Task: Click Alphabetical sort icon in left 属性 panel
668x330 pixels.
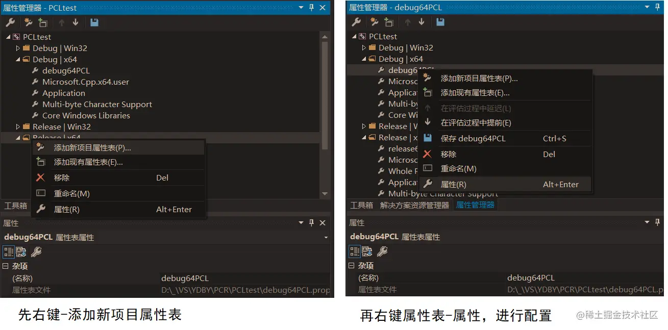Action: (21, 251)
